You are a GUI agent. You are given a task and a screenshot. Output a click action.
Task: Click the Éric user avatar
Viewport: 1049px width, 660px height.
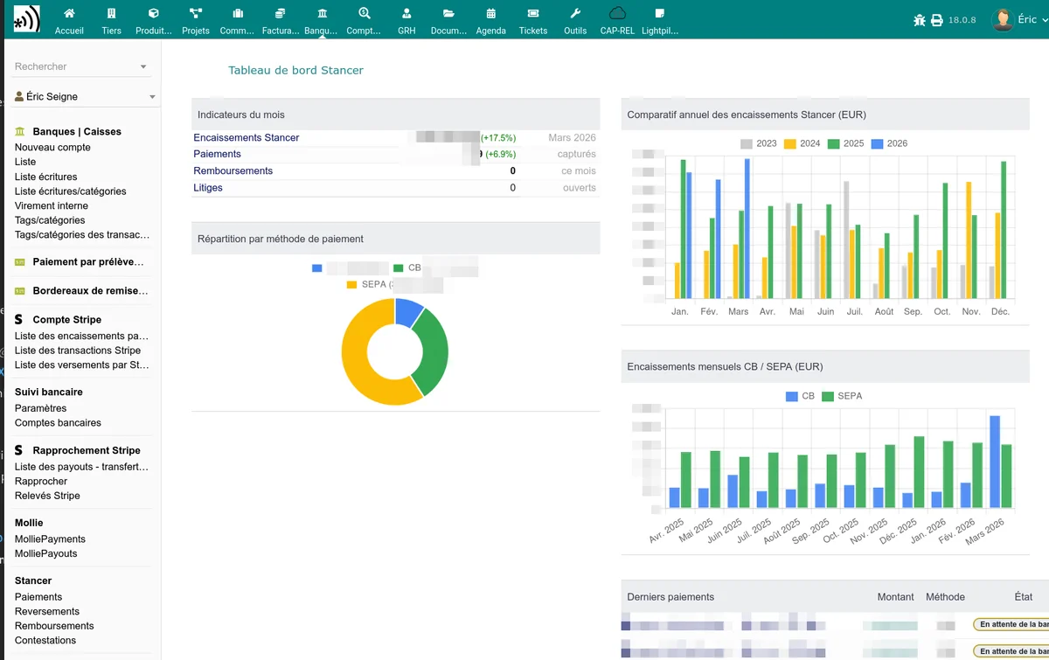tap(1002, 19)
